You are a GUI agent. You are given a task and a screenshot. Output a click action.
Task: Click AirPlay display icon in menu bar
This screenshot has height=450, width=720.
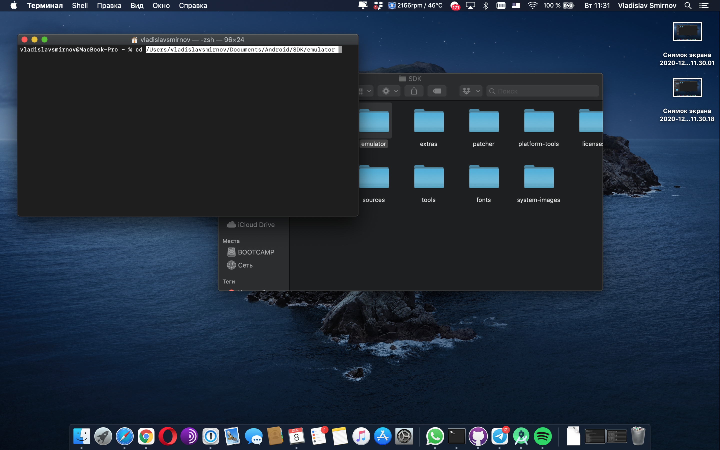pyautogui.click(x=470, y=6)
